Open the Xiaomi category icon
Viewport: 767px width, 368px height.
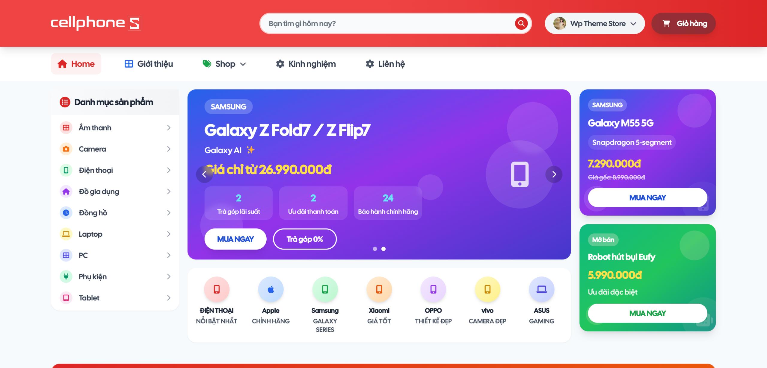tap(379, 289)
